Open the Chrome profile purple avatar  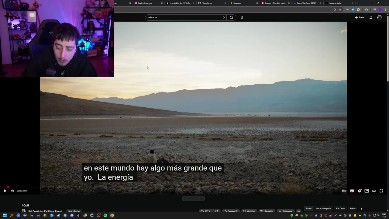pyautogui.click(x=380, y=9)
